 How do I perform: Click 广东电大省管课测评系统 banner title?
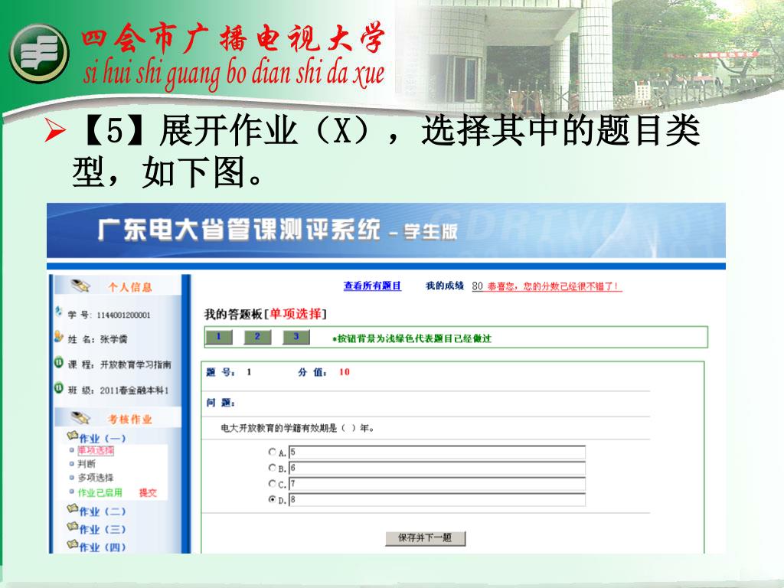click(239, 230)
